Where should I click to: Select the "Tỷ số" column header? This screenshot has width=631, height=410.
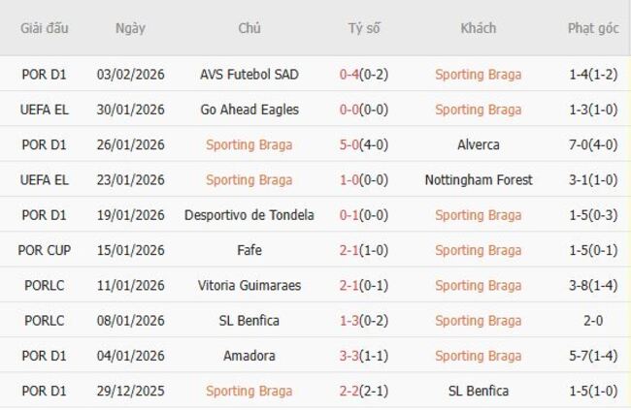(x=364, y=28)
